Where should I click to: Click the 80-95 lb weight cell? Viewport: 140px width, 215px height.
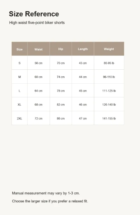[x=109, y=63]
